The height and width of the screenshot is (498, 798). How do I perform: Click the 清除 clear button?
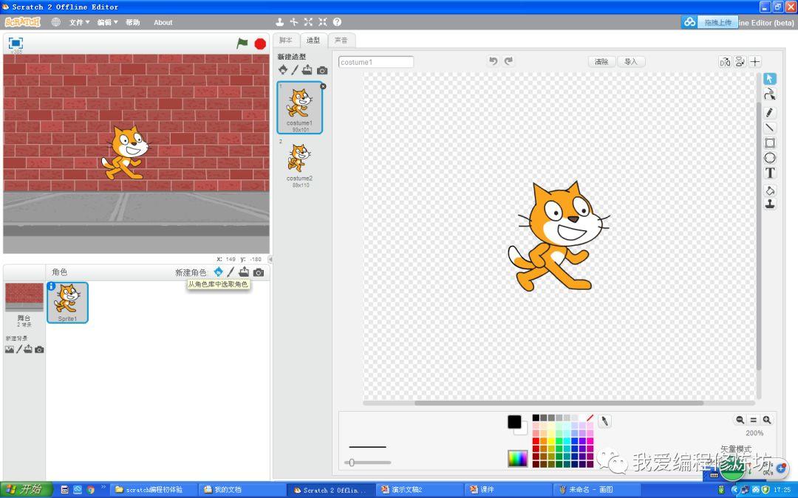pos(601,61)
